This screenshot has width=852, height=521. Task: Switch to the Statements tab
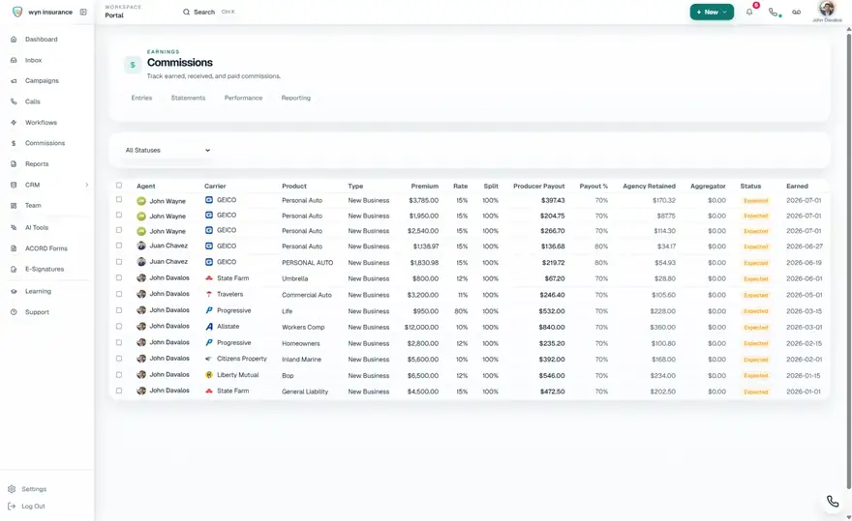pyautogui.click(x=188, y=99)
